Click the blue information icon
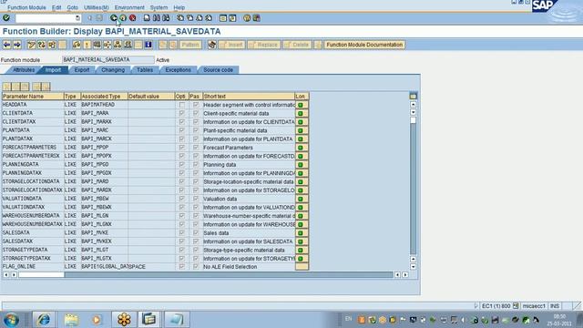The width and height of the screenshot is (583, 328). [148, 45]
